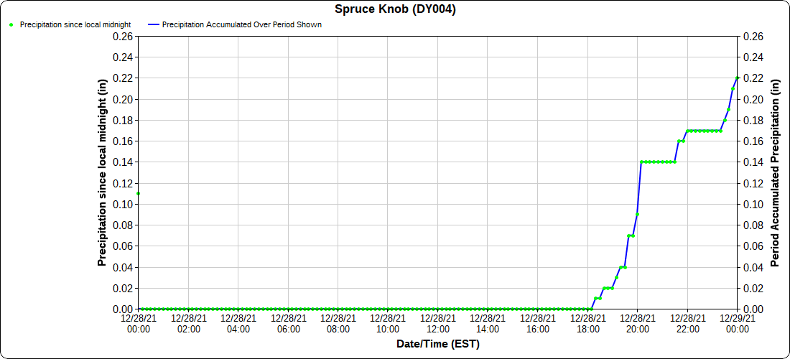Click the '12/28/21 20:00' x-axis tick label

click(638, 323)
